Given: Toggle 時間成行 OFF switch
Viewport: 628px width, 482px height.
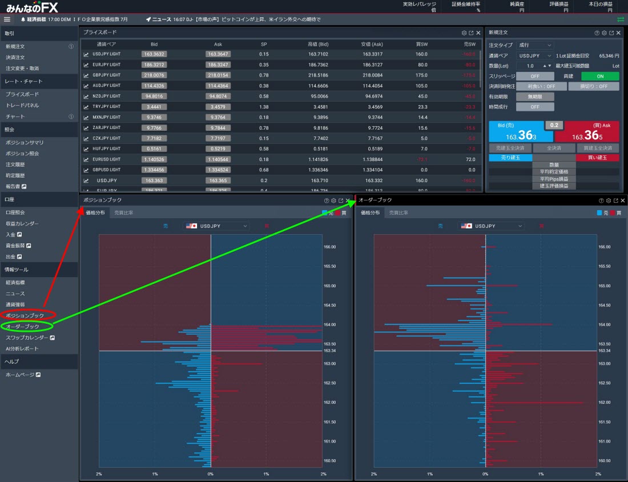Looking at the screenshot, I should coord(535,107).
